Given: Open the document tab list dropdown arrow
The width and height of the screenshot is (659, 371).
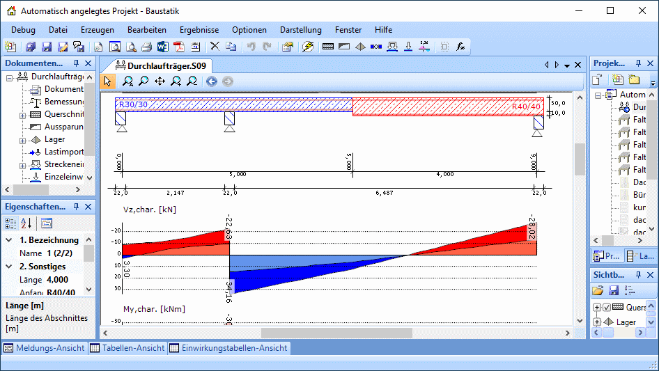Looking at the screenshot, I should coord(567,65).
